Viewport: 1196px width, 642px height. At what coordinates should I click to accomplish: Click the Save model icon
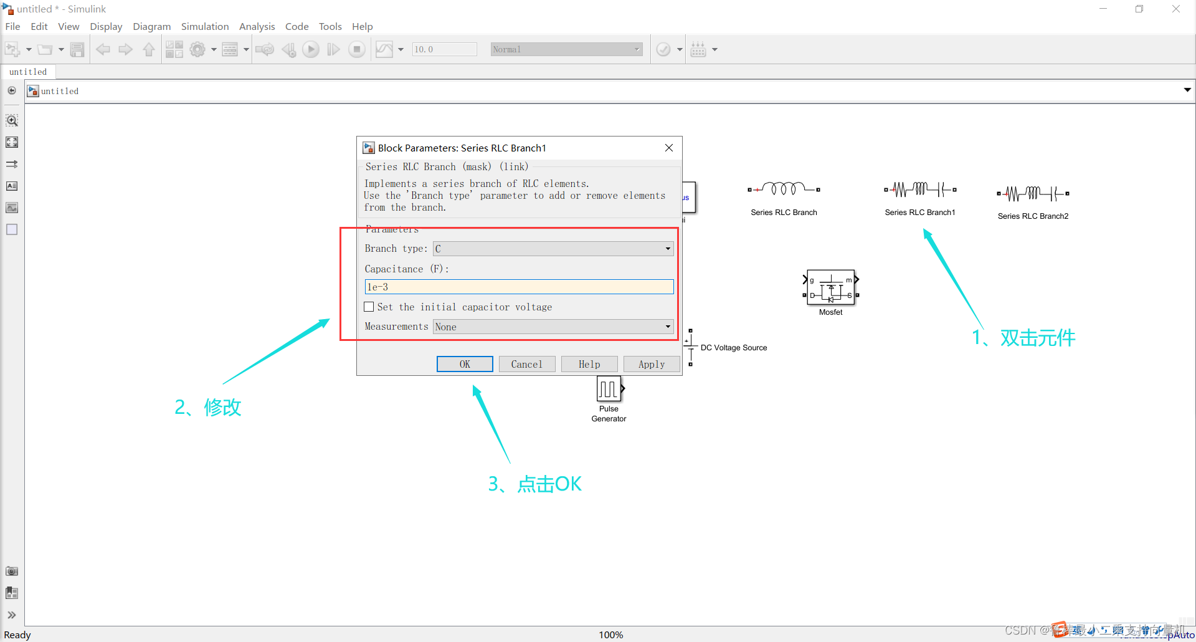tap(77, 49)
